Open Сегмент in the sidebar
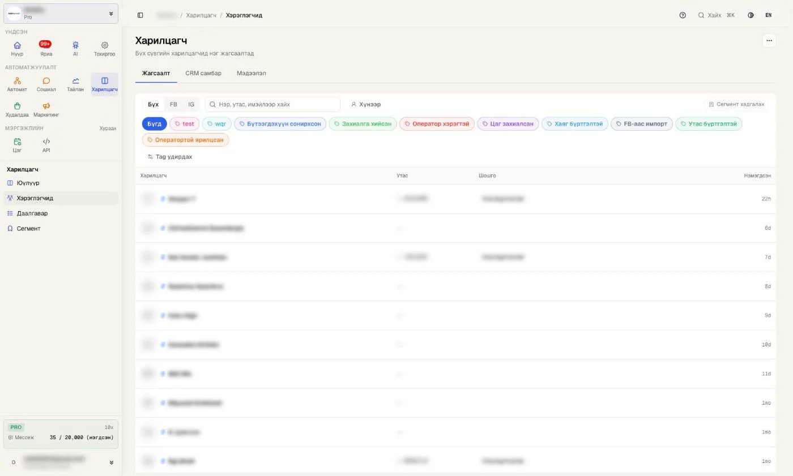Screen dimensions: 793x476 click(x=61, y=229)
